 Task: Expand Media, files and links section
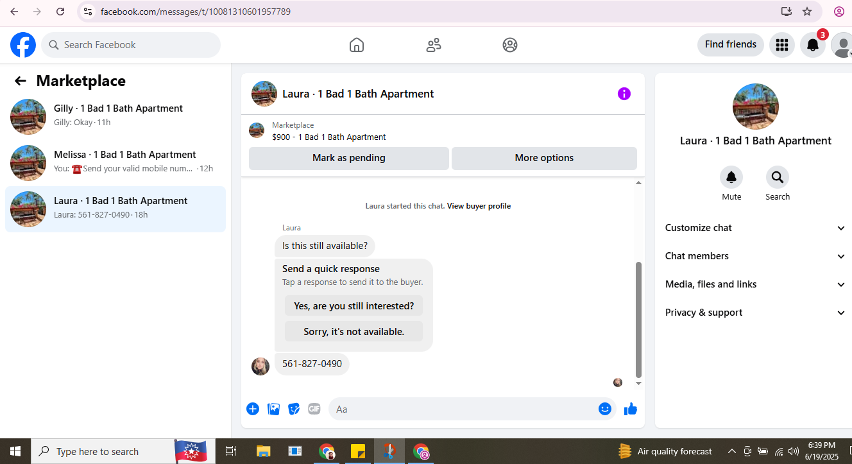point(756,284)
